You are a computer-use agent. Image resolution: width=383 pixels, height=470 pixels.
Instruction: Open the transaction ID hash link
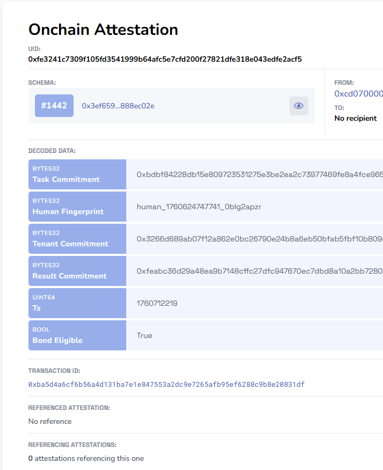tap(167, 385)
